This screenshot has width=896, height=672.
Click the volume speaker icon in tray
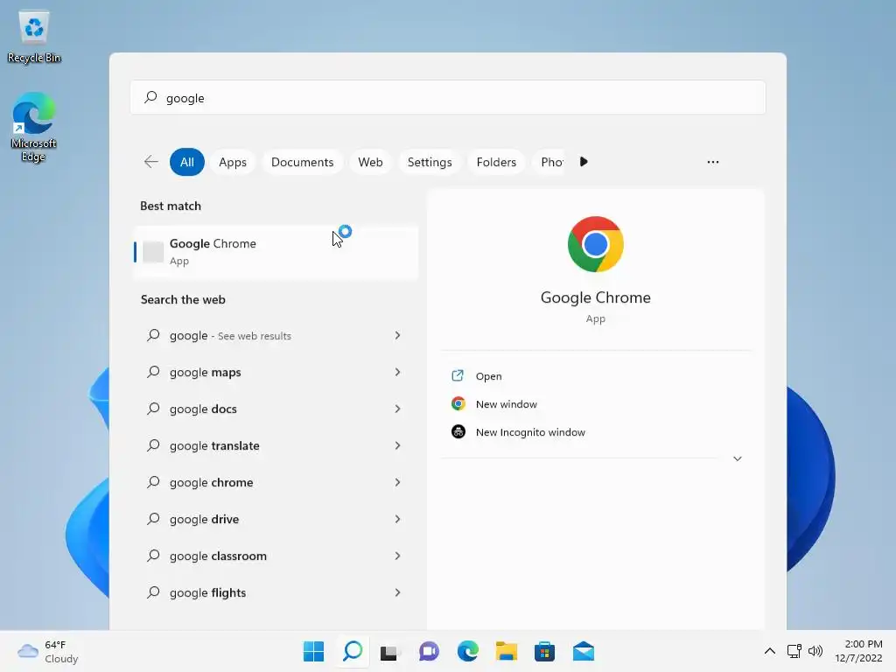click(815, 651)
